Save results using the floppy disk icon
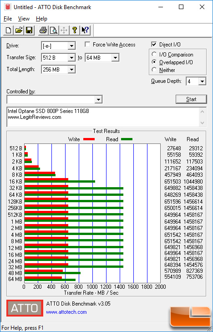This screenshot has height=332, width=213. pos(29,30)
